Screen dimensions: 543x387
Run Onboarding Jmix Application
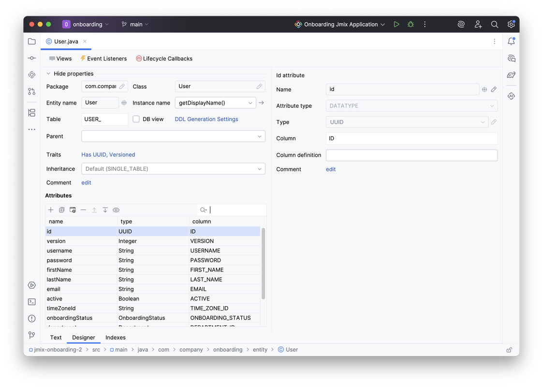(x=396, y=24)
